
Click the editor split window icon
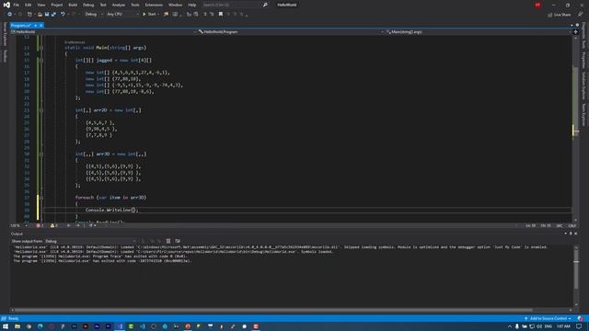pos(575,32)
